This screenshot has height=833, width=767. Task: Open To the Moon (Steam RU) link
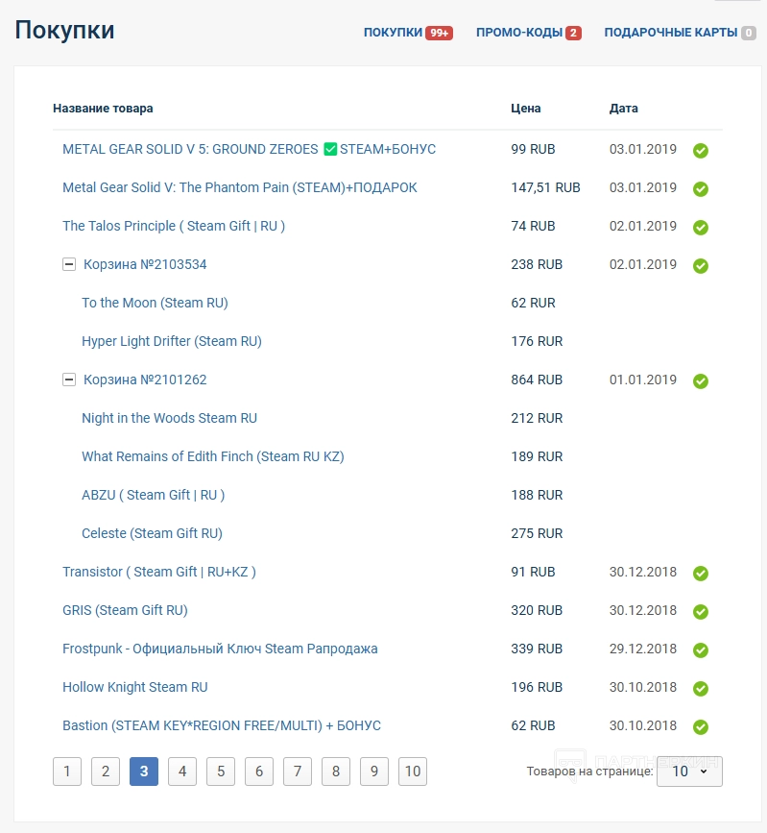coord(155,303)
